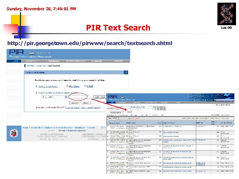Check the first result row's checkbox
The image size is (239, 179).
108,127
